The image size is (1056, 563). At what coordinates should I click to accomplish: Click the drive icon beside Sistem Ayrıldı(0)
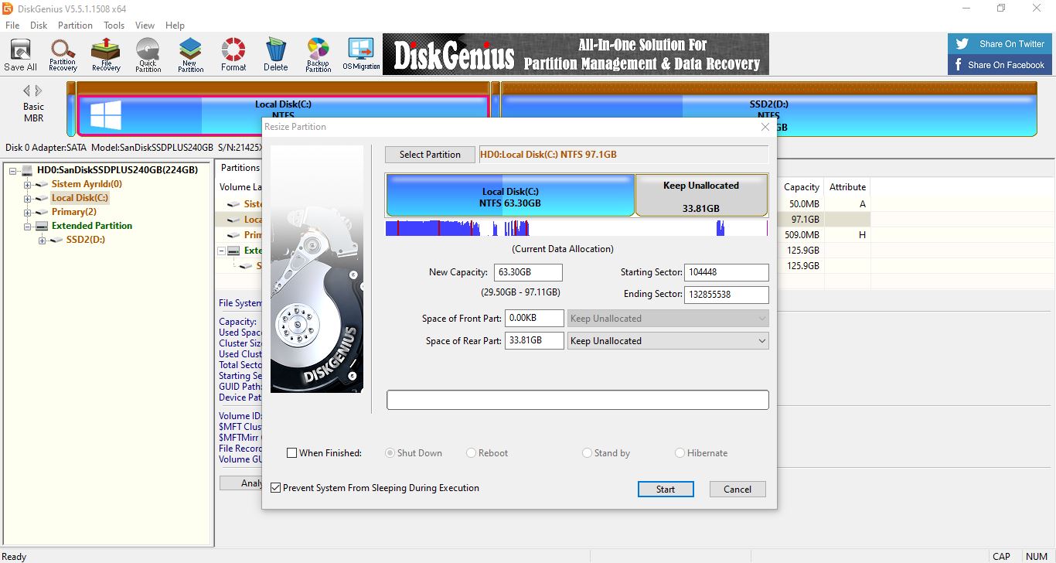coord(43,184)
